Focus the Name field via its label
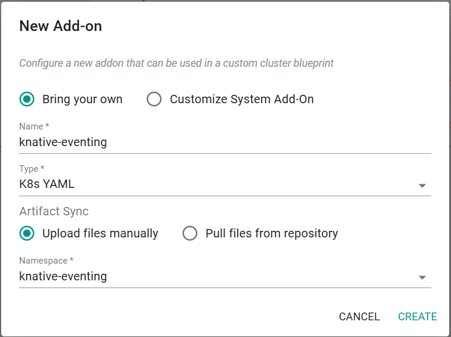 click(x=34, y=126)
